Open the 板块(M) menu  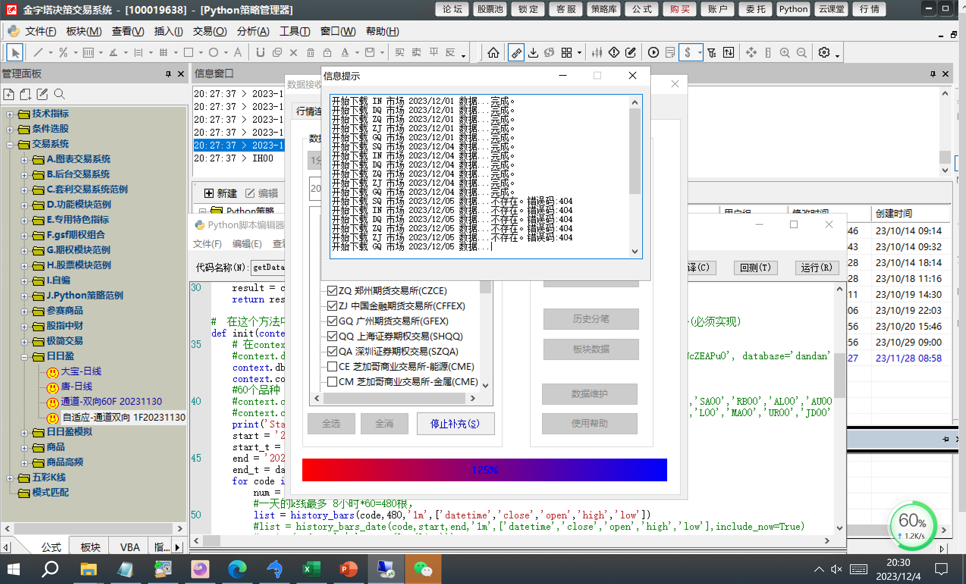[84, 31]
